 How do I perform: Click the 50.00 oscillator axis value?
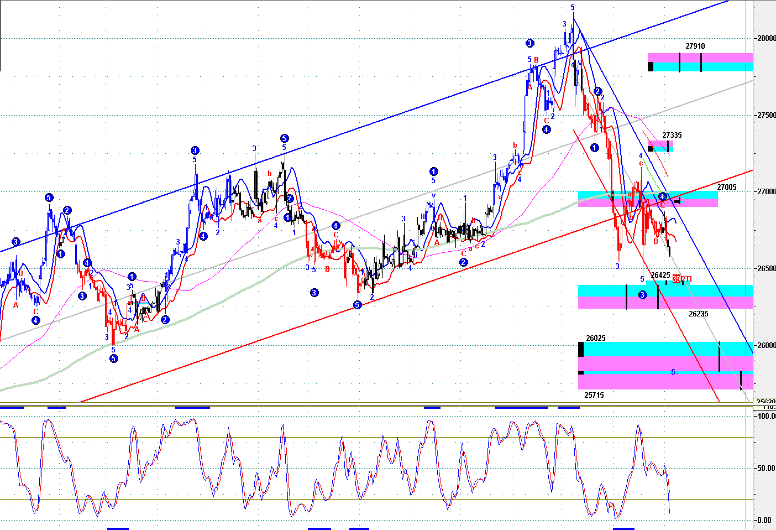[767, 468]
